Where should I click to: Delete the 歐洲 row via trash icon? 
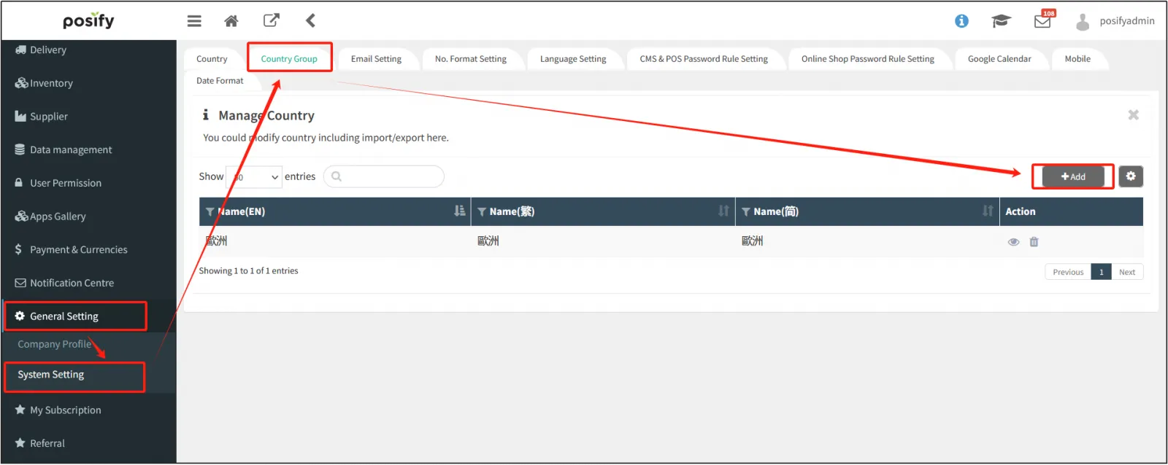point(1034,242)
